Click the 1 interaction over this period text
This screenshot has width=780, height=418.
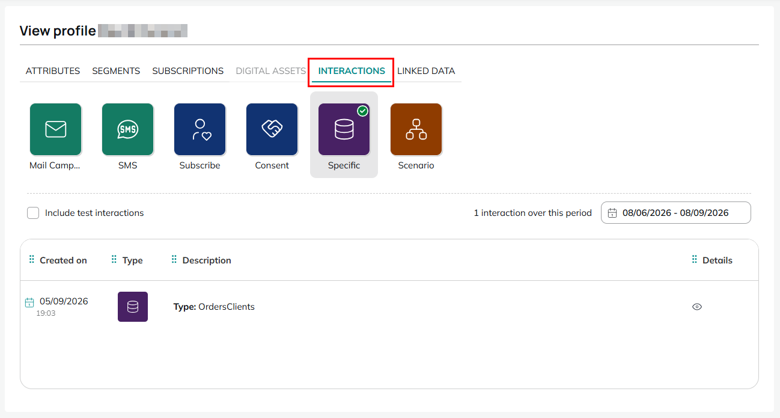(532, 213)
